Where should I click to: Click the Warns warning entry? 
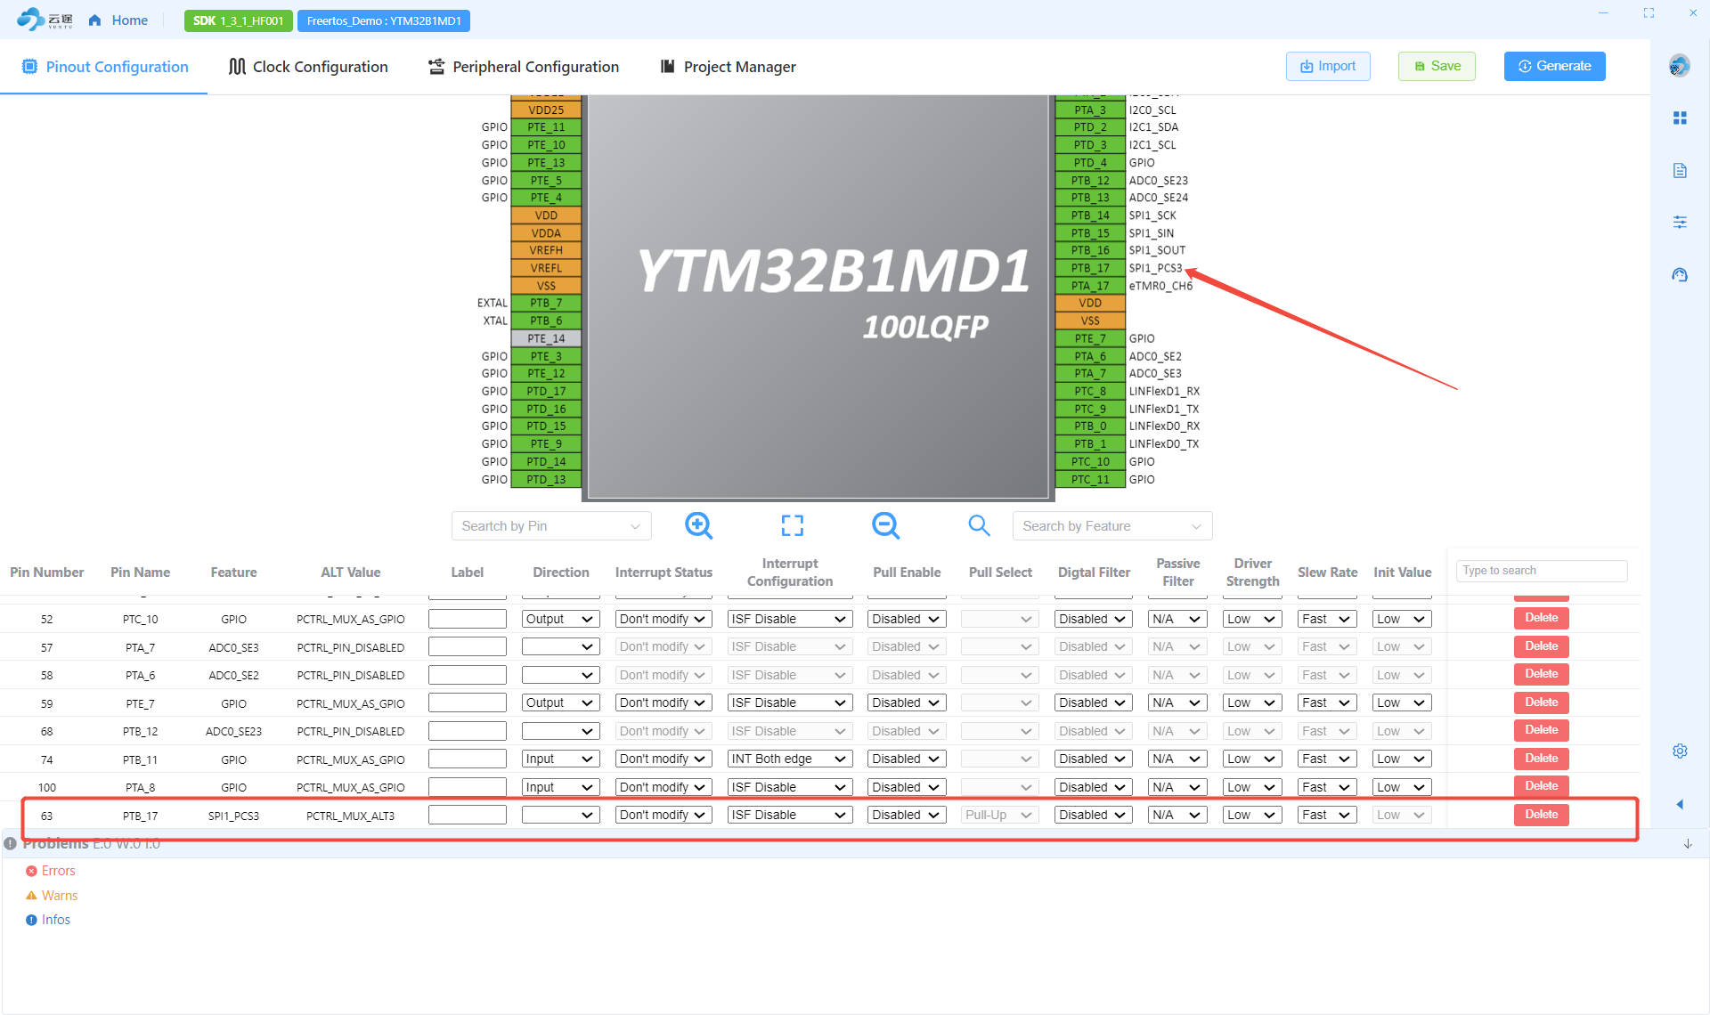[x=52, y=896]
